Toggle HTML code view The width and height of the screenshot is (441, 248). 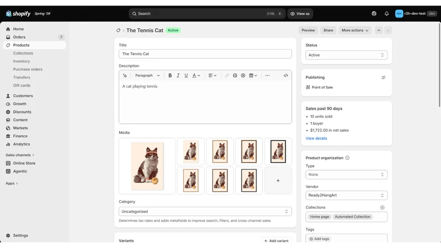coord(286,76)
